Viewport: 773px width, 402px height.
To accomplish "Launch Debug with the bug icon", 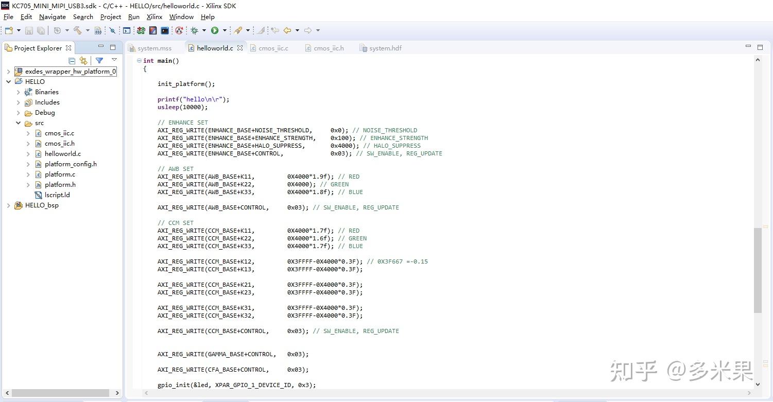I will click(x=194, y=30).
